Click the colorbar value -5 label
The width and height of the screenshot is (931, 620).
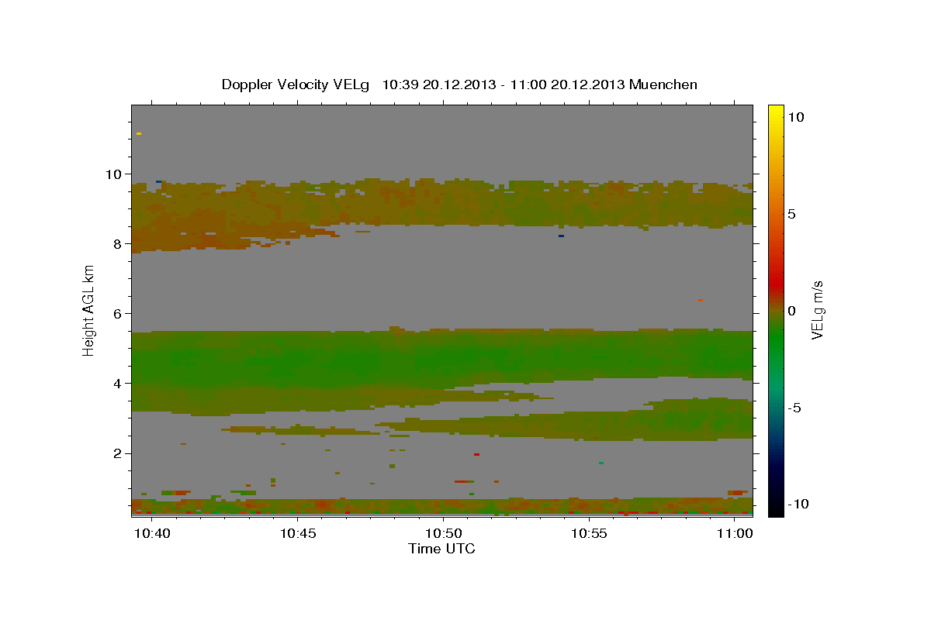[794, 408]
